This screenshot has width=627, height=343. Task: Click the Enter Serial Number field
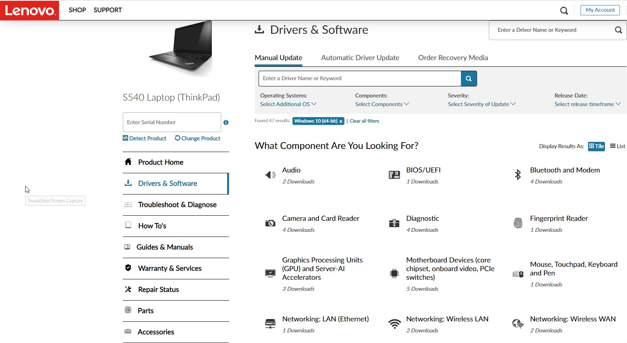172,122
